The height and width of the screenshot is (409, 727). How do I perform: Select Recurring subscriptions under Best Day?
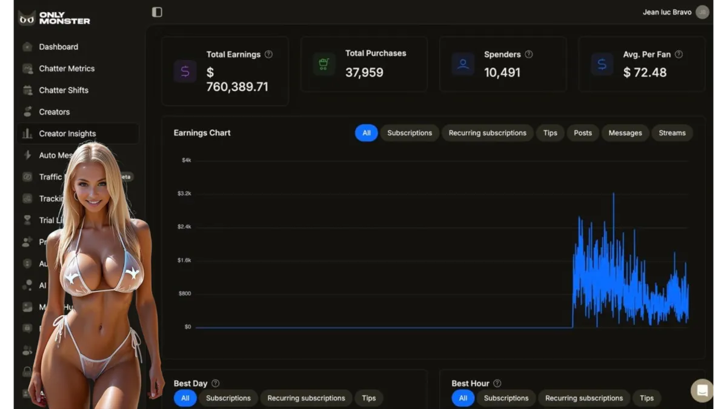point(306,398)
